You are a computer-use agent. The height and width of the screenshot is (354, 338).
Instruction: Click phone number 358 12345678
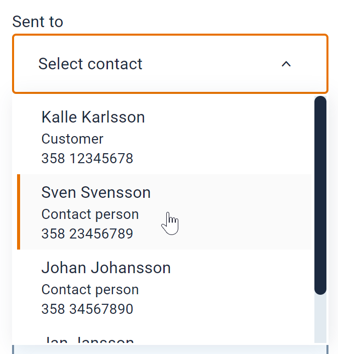coord(87,159)
